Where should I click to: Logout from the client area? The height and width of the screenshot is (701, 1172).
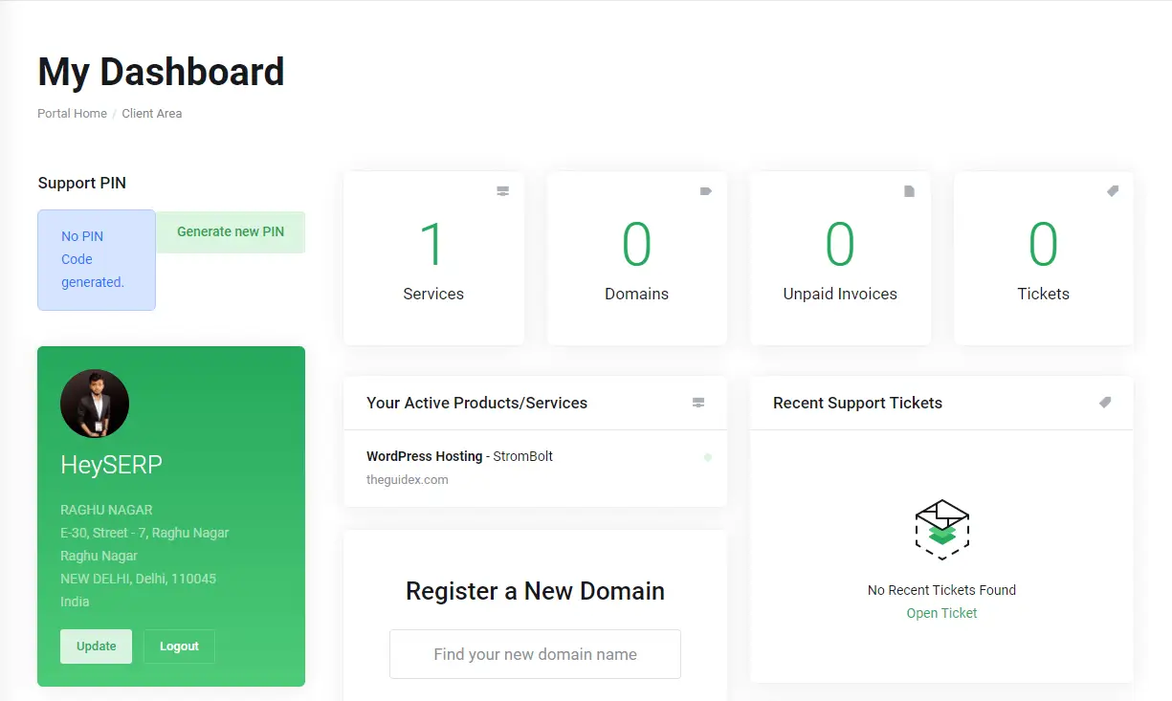(x=179, y=646)
